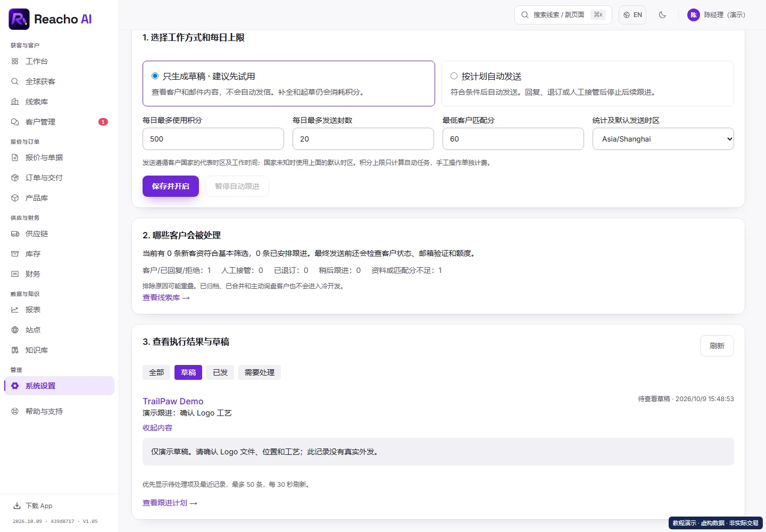The width and height of the screenshot is (766, 532).
Task: Click user avatar 陈 icon
Action: tap(693, 15)
